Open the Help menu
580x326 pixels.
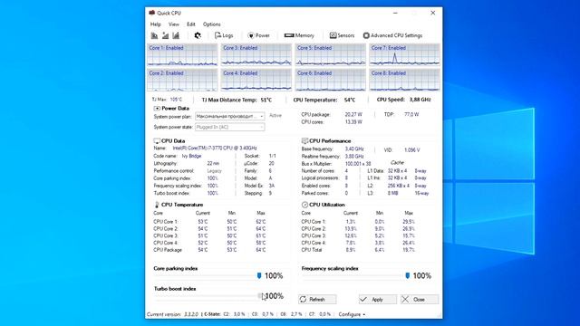click(155, 24)
